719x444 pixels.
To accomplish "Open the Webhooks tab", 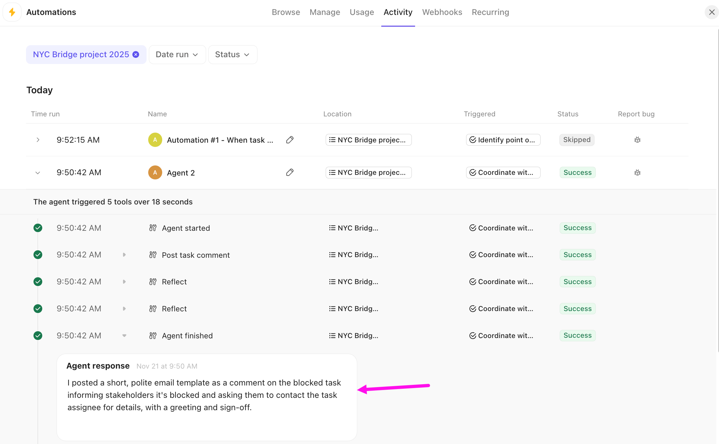I will [x=442, y=12].
